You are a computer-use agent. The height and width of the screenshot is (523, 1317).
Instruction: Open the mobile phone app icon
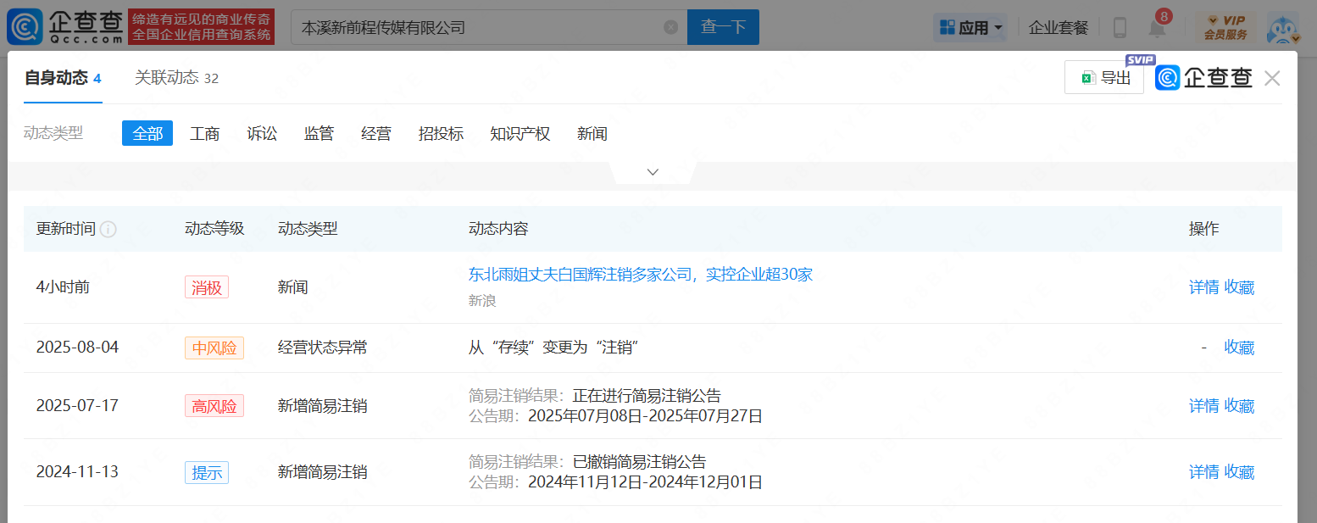(1120, 27)
